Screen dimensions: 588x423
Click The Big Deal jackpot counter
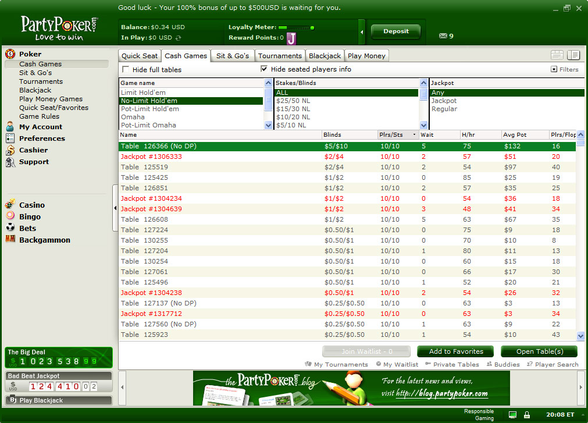[x=59, y=357]
